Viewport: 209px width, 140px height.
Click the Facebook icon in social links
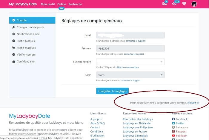pos(173,119)
